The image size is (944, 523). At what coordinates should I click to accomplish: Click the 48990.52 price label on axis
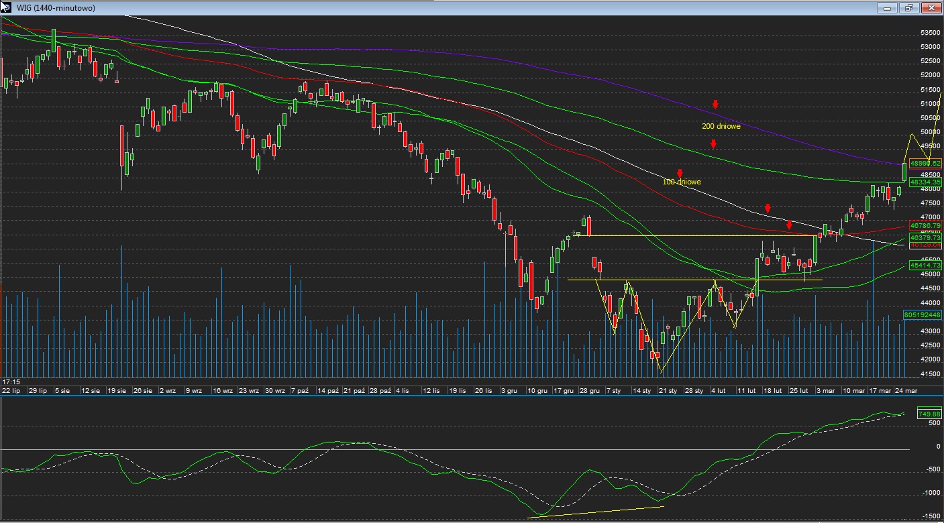(x=926, y=163)
